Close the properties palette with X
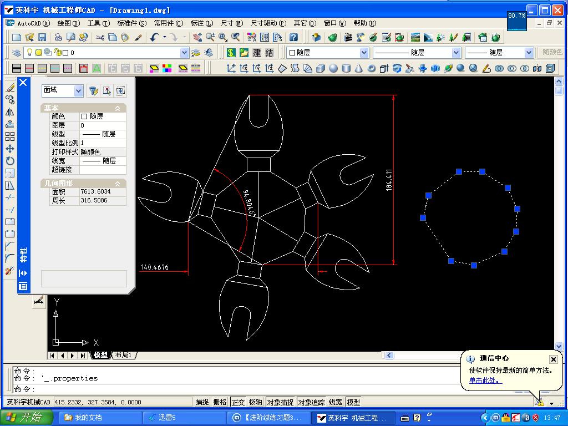This screenshot has width=568, height=426. (x=23, y=83)
